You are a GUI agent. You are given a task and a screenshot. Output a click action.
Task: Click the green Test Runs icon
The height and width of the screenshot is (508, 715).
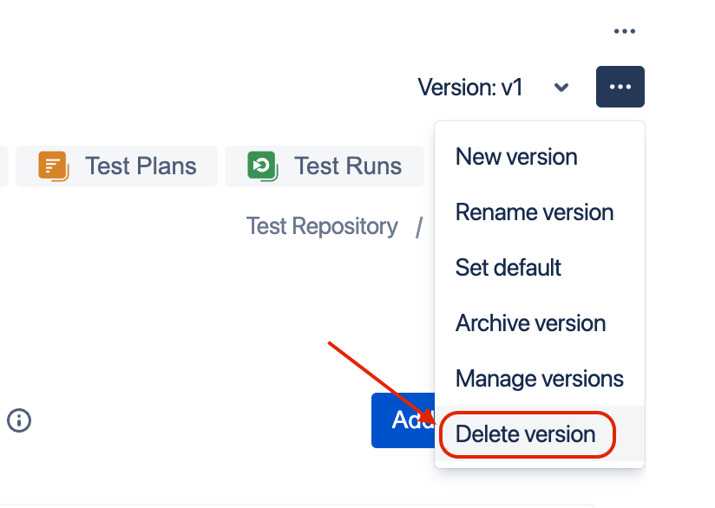(x=263, y=166)
